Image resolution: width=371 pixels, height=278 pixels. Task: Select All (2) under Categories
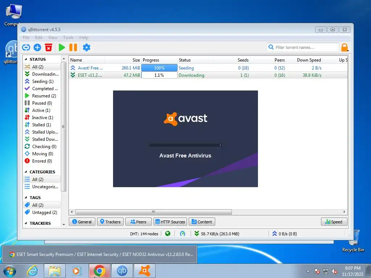pyautogui.click(x=42, y=180)
